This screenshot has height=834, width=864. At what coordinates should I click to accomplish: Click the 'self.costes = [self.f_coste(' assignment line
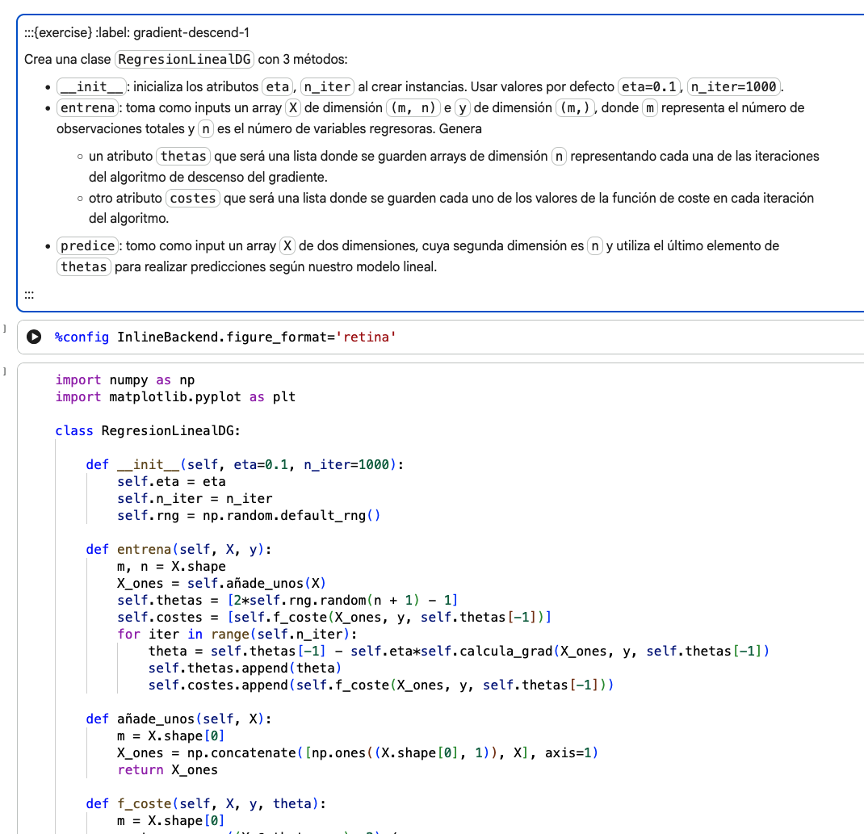click(334, 617)
